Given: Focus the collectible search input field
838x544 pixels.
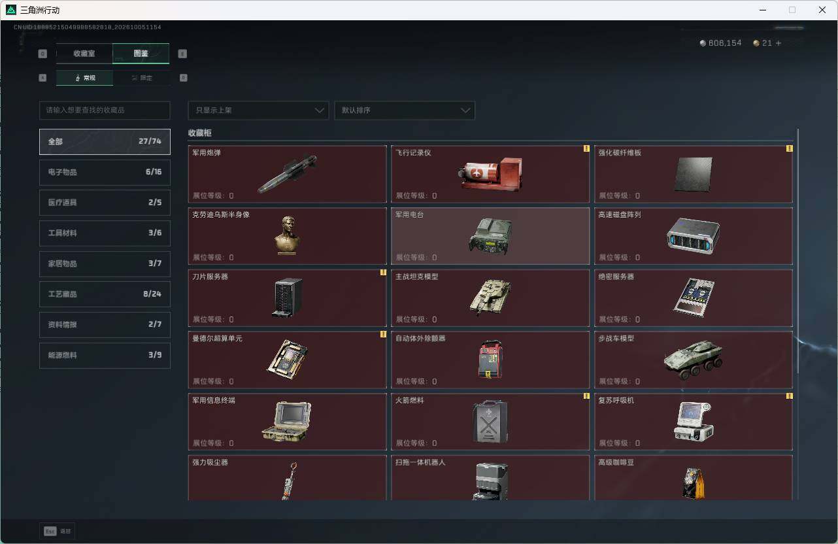Looking at the screenshot, I should [105, 110].
